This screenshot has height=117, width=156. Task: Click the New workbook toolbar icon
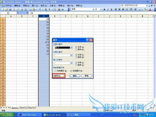3,9
